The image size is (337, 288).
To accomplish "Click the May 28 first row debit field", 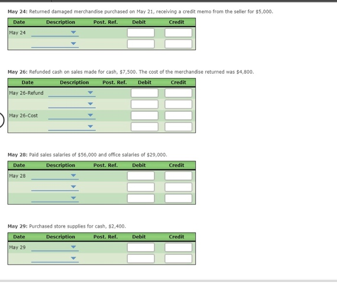I will tap(141, 176).
